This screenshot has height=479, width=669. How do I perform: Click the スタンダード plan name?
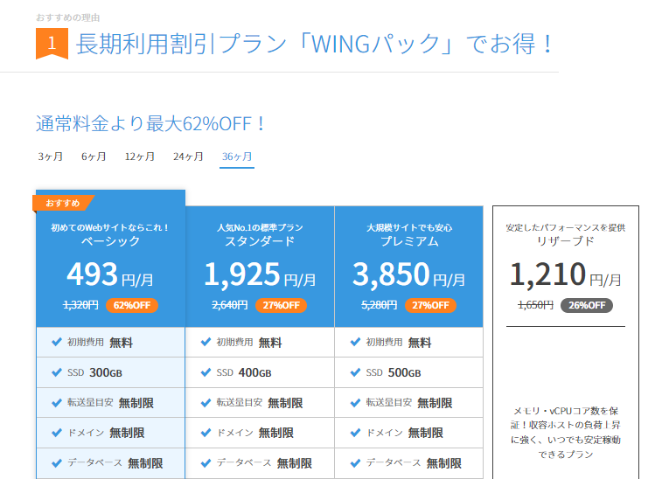coord(260,241)
